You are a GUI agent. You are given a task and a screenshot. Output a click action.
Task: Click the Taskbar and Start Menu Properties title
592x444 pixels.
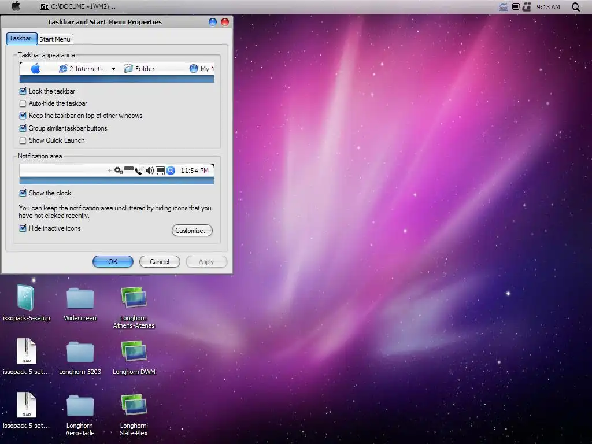click(x=105, y=22)
